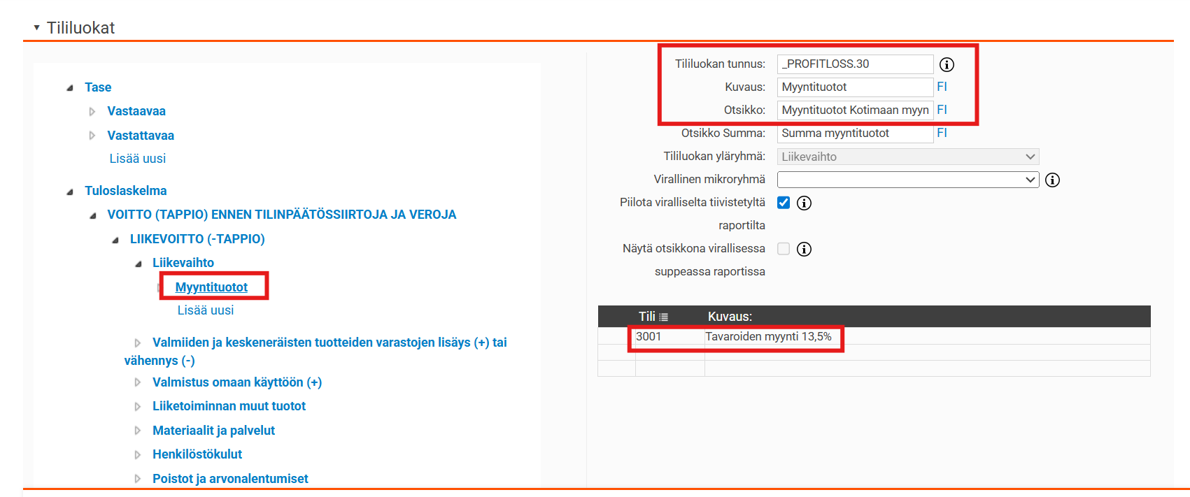Click info icon beside Virallinen mikroryhmä dropdown
The image size is (1190, 497).
(1052, 180)
